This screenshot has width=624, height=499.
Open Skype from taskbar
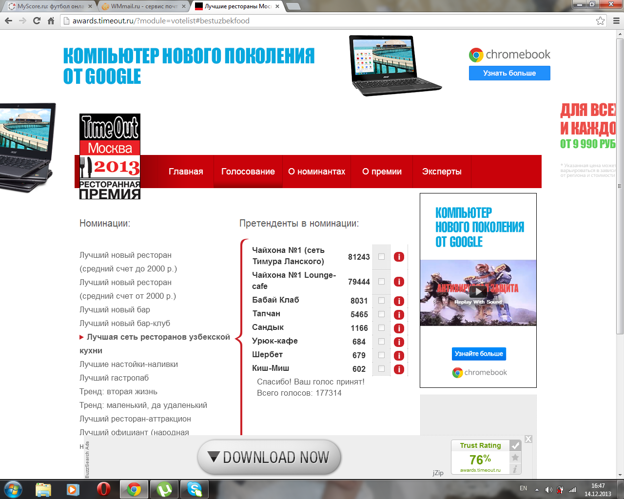(x=195, y=489)
